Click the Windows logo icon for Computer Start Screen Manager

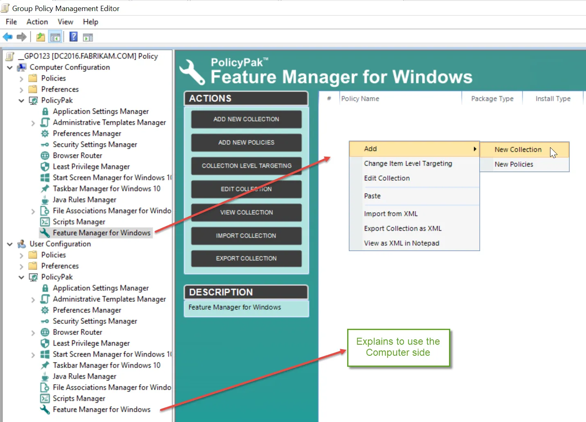coord(45,177)
